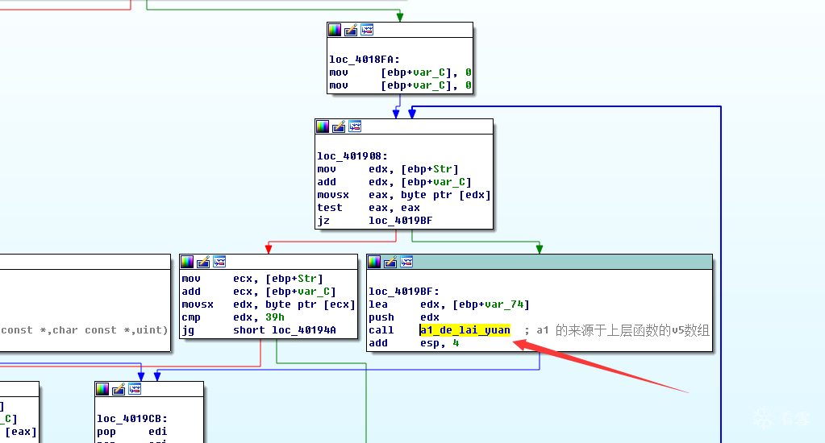The width and height of the screenshot is (825, 443).
Task: Click the pencil edit icon in loc_4019CB block
Action: [119, 389]
